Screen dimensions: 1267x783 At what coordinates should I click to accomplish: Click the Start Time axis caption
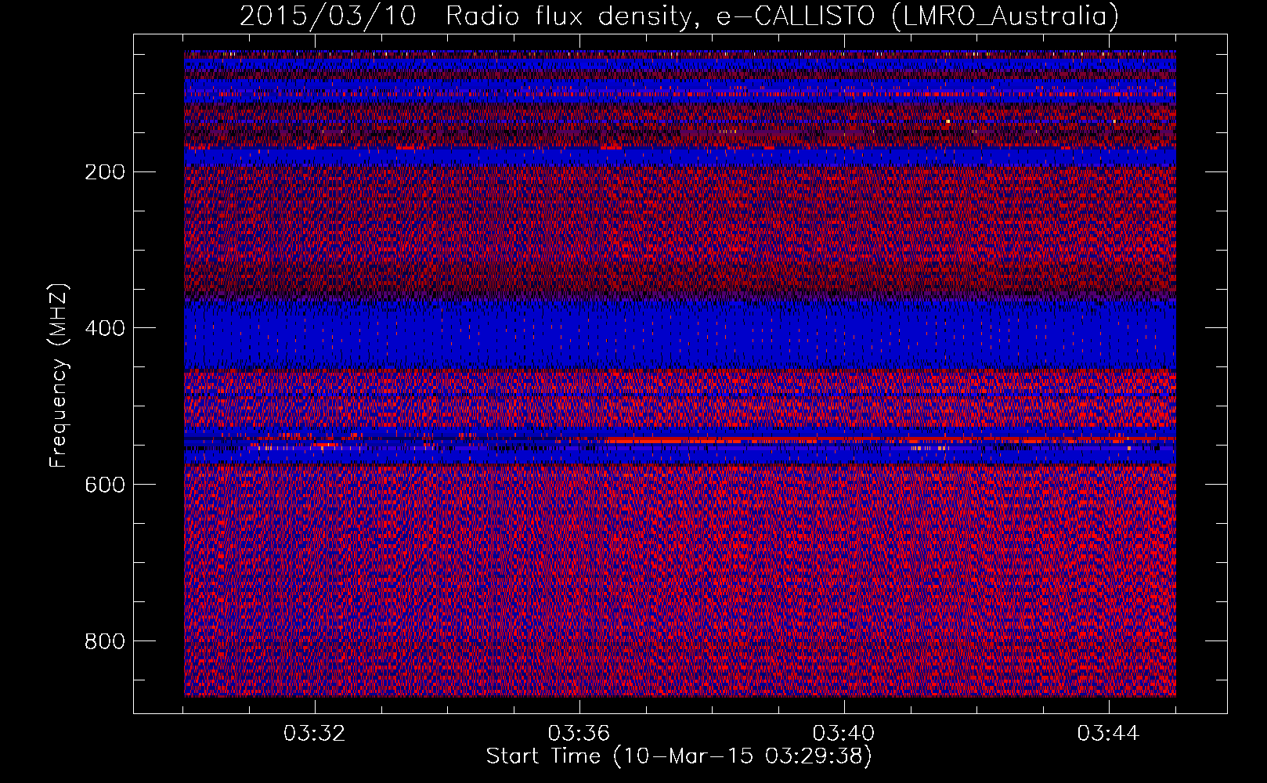pyautogui.click(x=679, y=756)
